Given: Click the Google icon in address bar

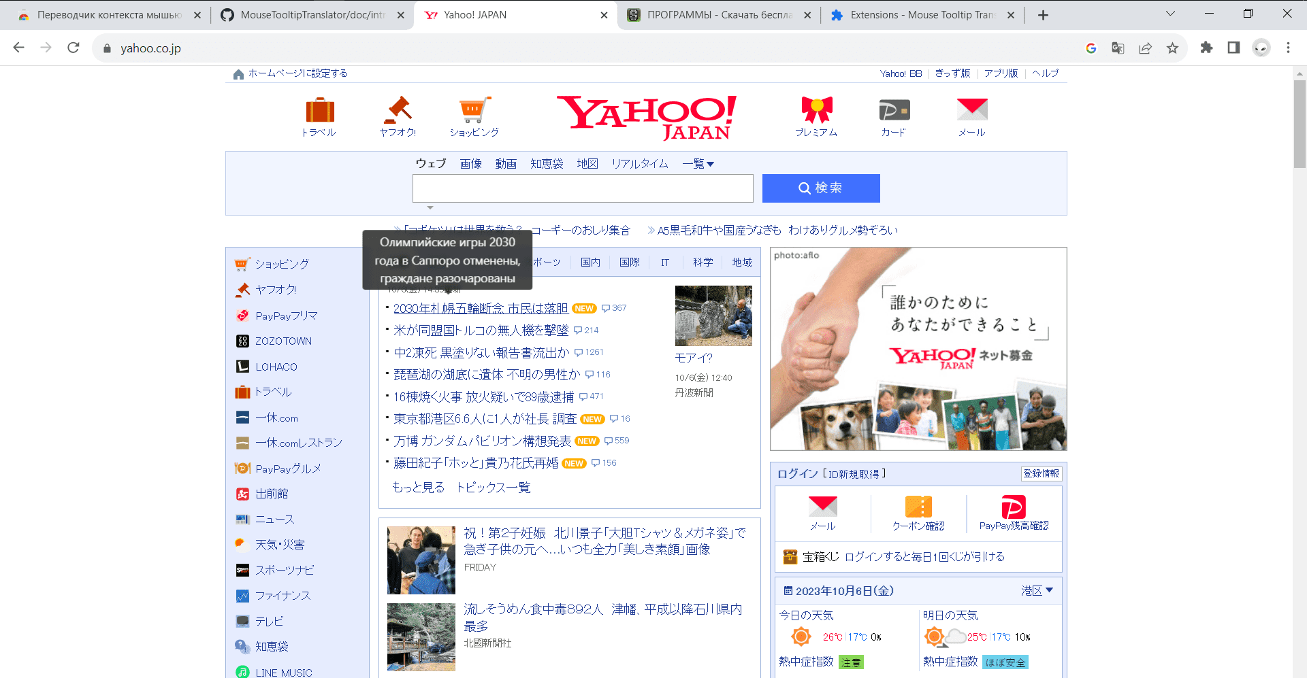Looking at the screenshot, I should pos(1091,48).
